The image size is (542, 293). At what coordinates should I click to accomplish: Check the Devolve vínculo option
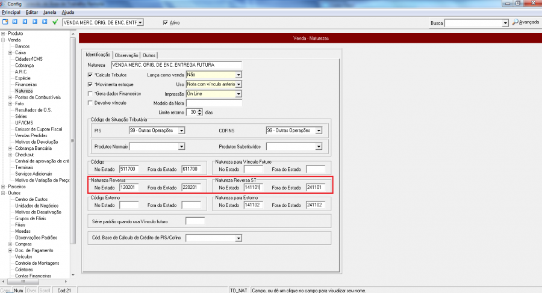point(90,103)
